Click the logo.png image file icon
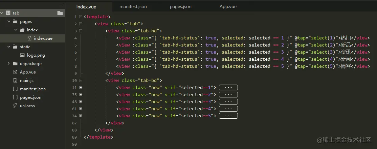The width and height of the screenshot is (377, 149). click(22, 55)
